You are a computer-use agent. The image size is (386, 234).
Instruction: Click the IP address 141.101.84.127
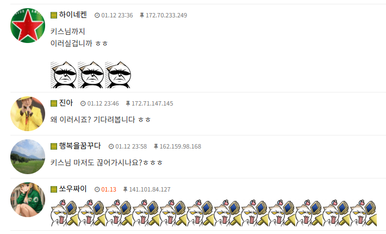[150, 189]
